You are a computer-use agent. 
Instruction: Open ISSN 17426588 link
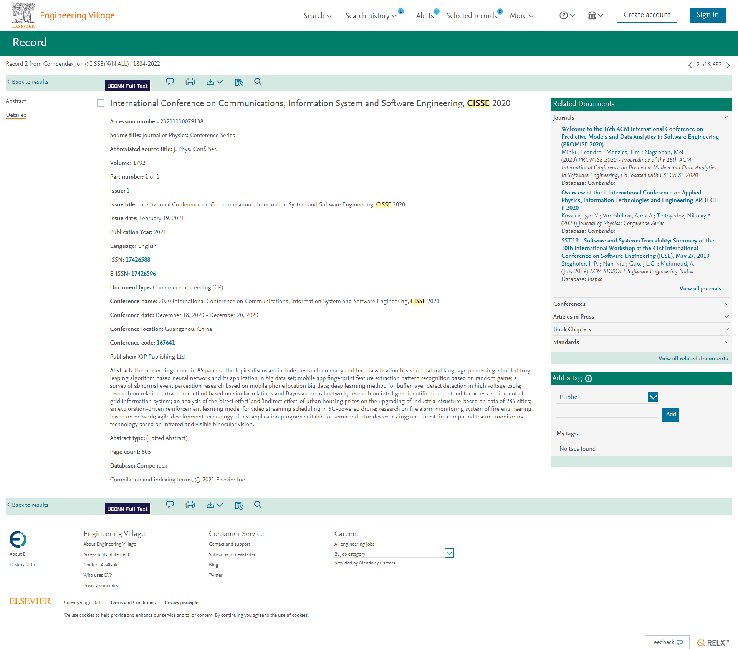[138, 260]
